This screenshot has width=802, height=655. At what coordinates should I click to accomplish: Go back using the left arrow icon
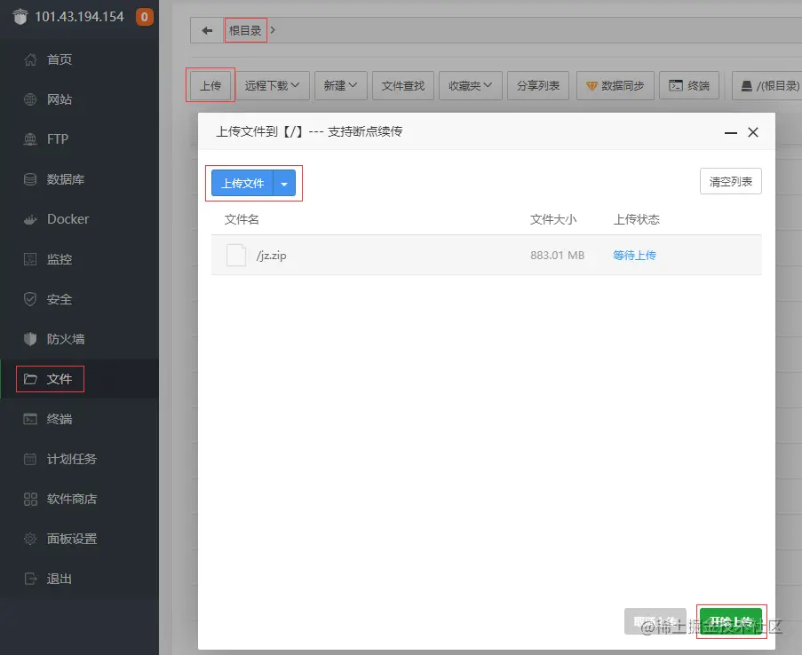[207, 31]
